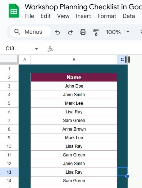142x188 pixels.
Task: Select row 9 header
Action: click(x=9, y=138)
